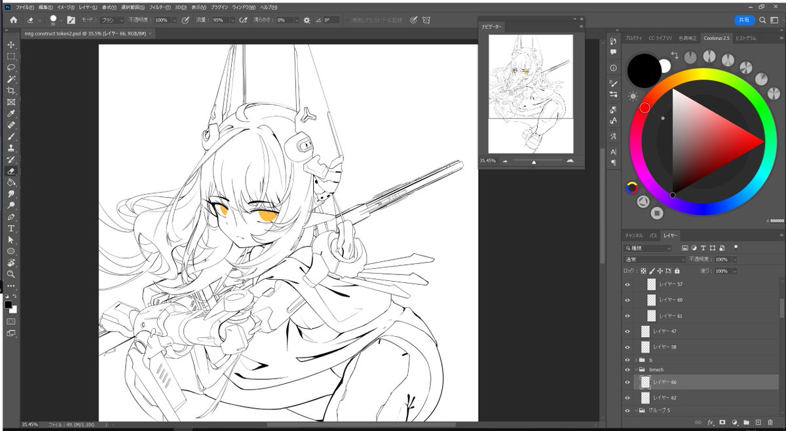Select the Eyedropper tool

coord(11,113)
